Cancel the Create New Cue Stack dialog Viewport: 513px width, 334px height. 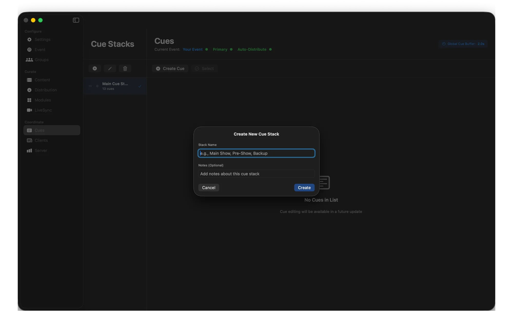pyautogui.click(x=209, y=188)
